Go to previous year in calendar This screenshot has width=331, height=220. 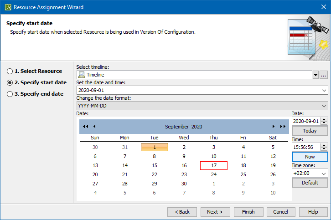[x=85, y=126]
